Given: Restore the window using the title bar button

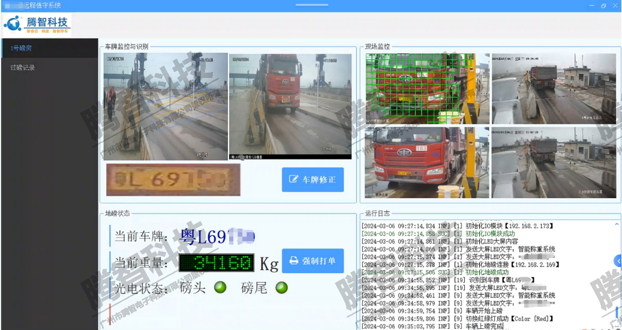Looking at the screenshot, I should coord(603,5).
